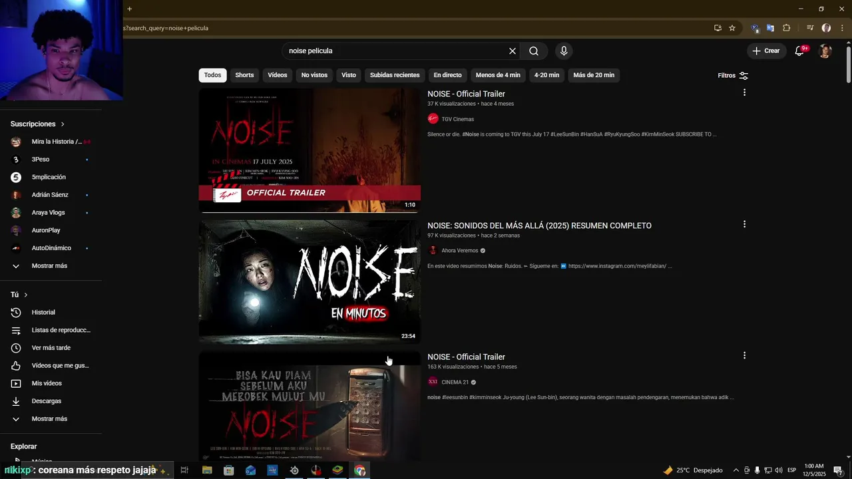Viewport: 852px width, 479px height.
Task: Select the Vídeos filter chip
Action: (x=278, y=75)
